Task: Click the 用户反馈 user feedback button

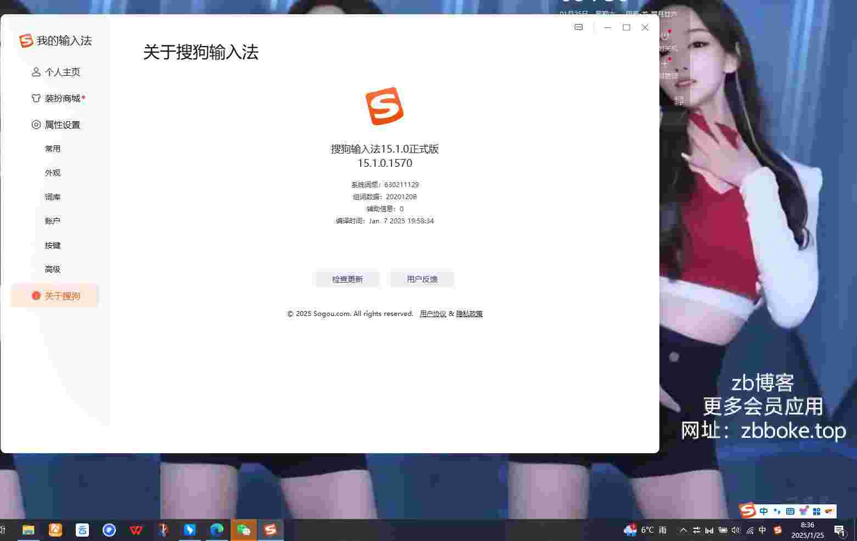Action: point(422,279)
